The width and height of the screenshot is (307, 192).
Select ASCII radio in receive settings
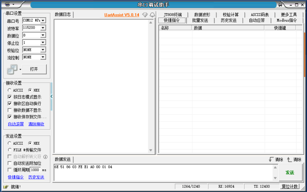click(10, 90)
